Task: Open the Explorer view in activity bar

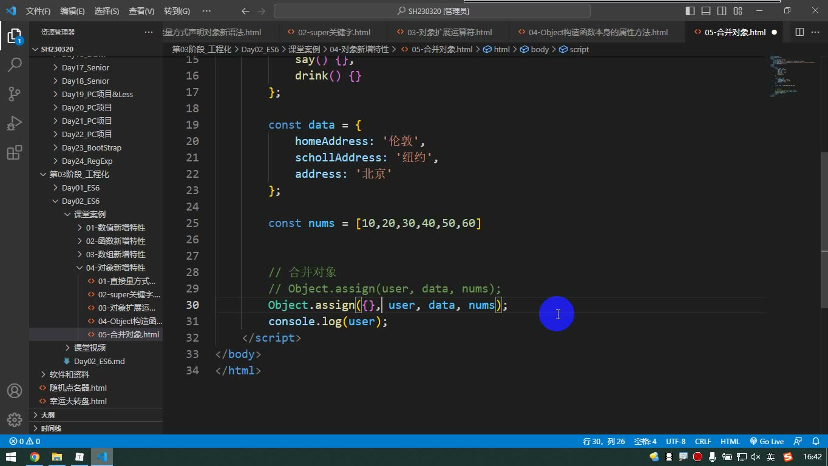Action: coord(15,36)
